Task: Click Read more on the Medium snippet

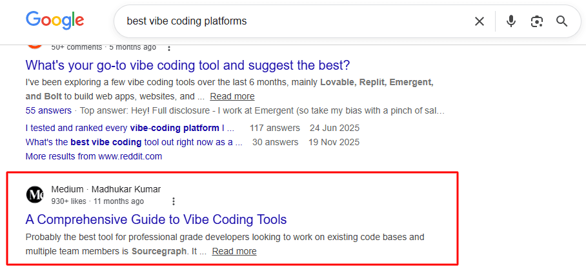Action: [x=234, y=251]
